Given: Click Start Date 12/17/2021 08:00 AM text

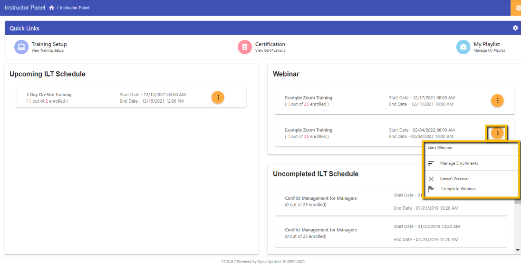Looking at the screenshot, I should coord(422,98).
